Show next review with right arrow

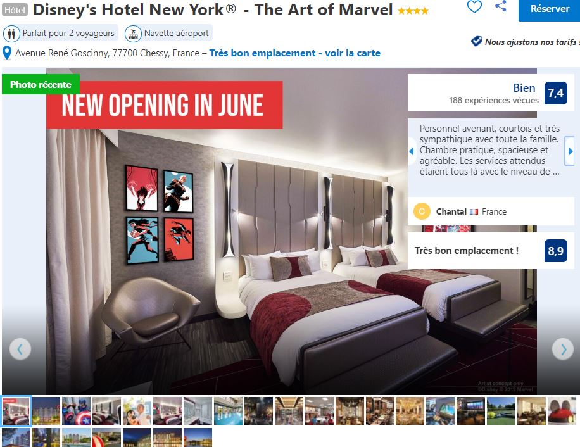pyautogui.click(x=570, y=151)
